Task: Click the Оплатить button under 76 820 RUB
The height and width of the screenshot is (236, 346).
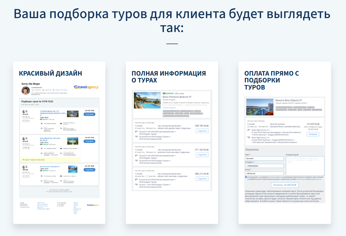Action: click(313, 134)
